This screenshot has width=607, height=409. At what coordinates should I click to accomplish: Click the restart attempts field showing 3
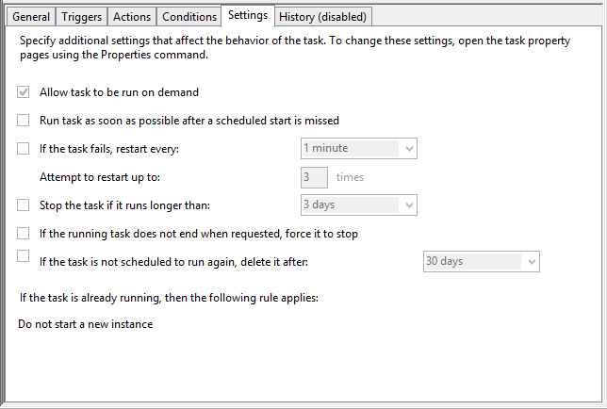(313, 177)
